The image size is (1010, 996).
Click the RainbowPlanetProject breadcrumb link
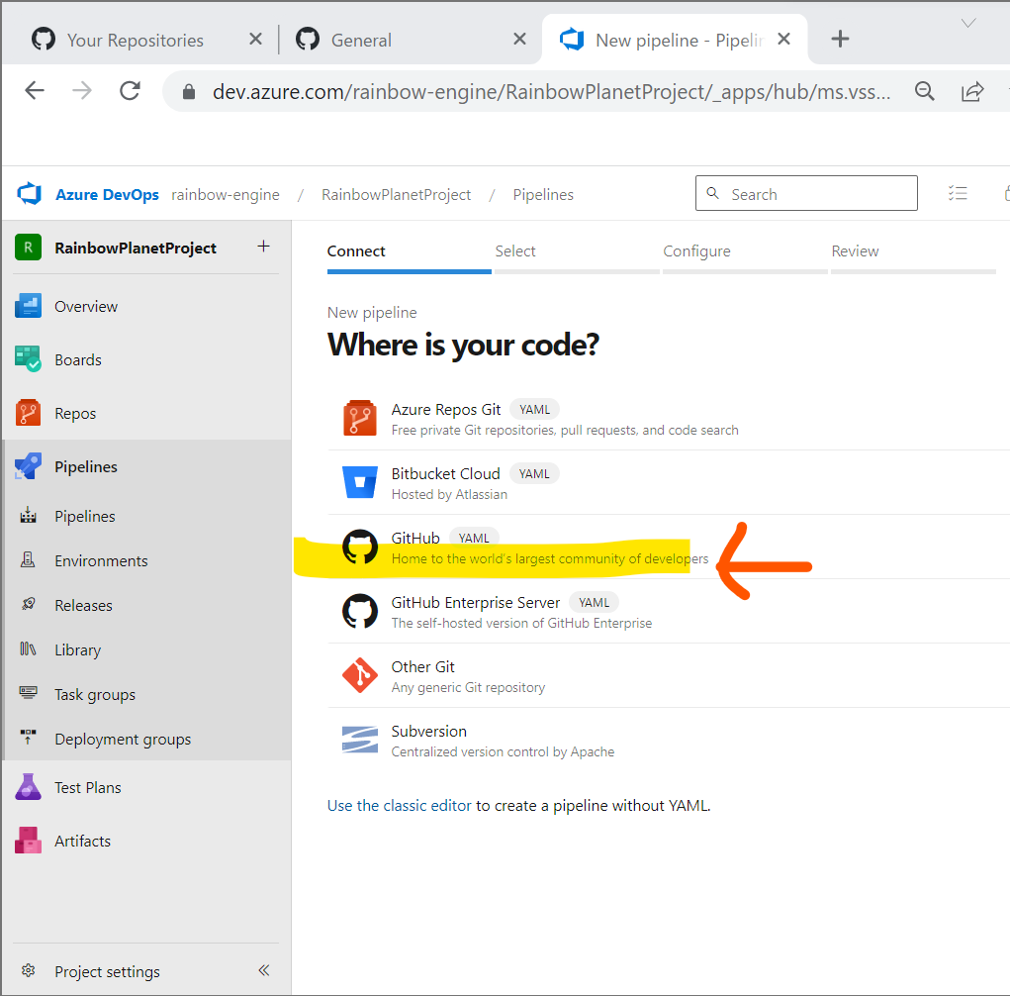click(x=396, y=194)
